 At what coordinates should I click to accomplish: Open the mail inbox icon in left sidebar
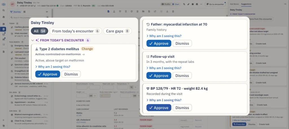click(x=3, y=39)
